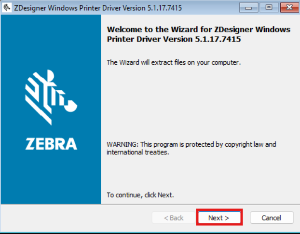Click the Zebra icon in the title bar
The image size is (300, 234).
(7, 8)
